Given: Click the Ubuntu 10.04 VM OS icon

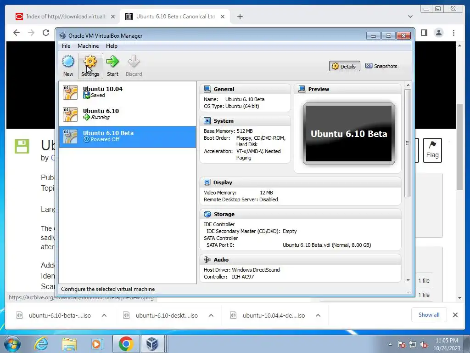Looking at the screenshot, I should click(70, 92).
